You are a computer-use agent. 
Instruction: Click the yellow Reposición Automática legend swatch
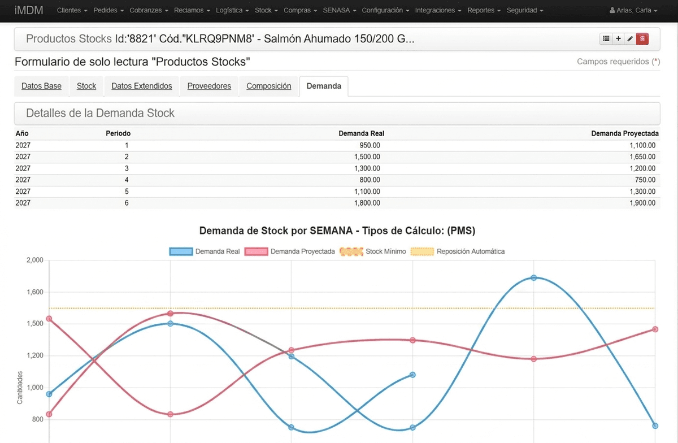click(x=422, y=251)
